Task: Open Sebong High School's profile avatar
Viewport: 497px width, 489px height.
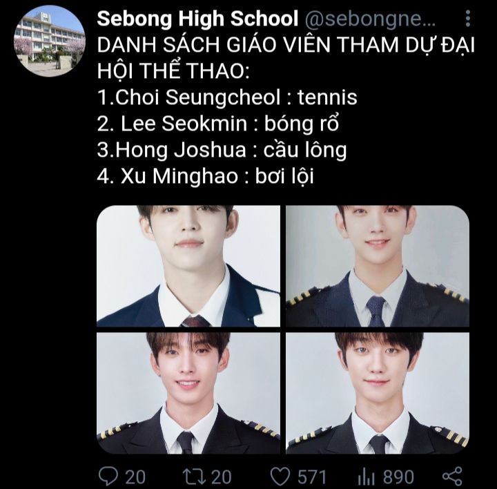Action: click(x=50, y=41)
